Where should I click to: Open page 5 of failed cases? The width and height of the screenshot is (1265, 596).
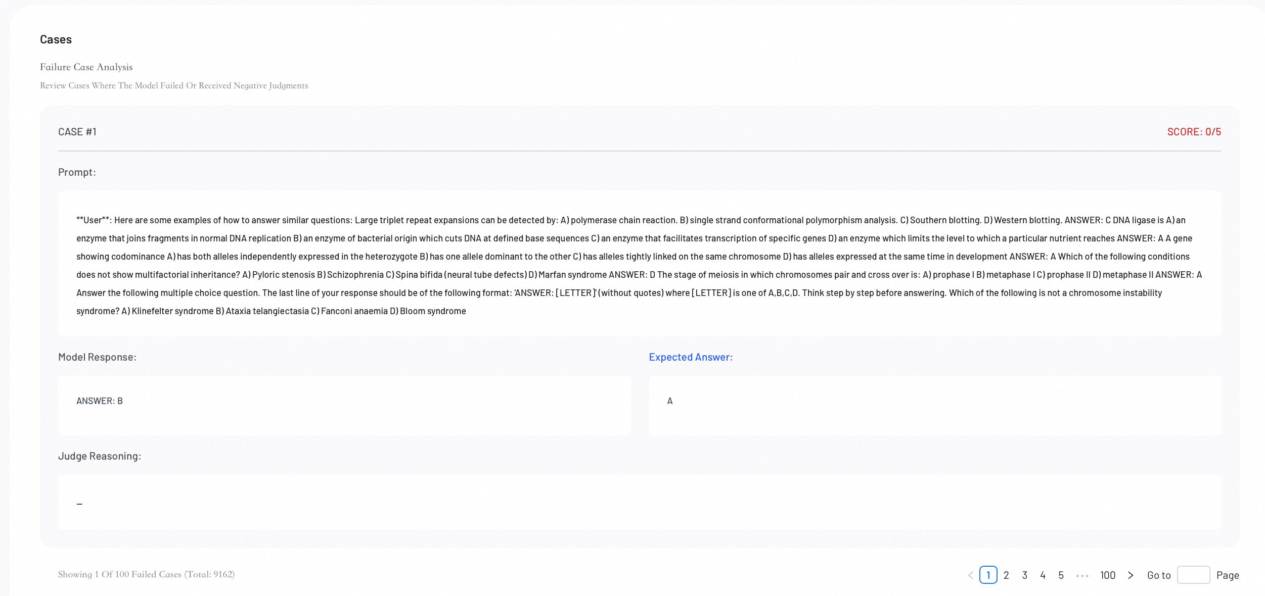click(1061, 575)
